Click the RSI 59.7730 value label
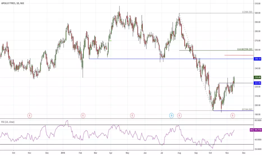This screenshot has height=155, width=262. click(256, 130)
